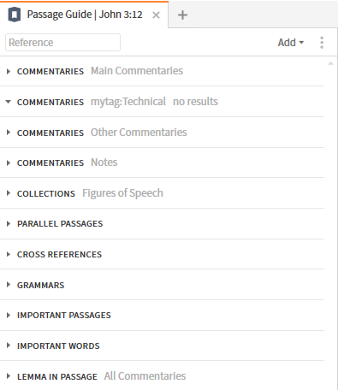Select the Passage Guide John 3:12 tab title
Viewport: 338px width, 390px height.
coord(85,15)
